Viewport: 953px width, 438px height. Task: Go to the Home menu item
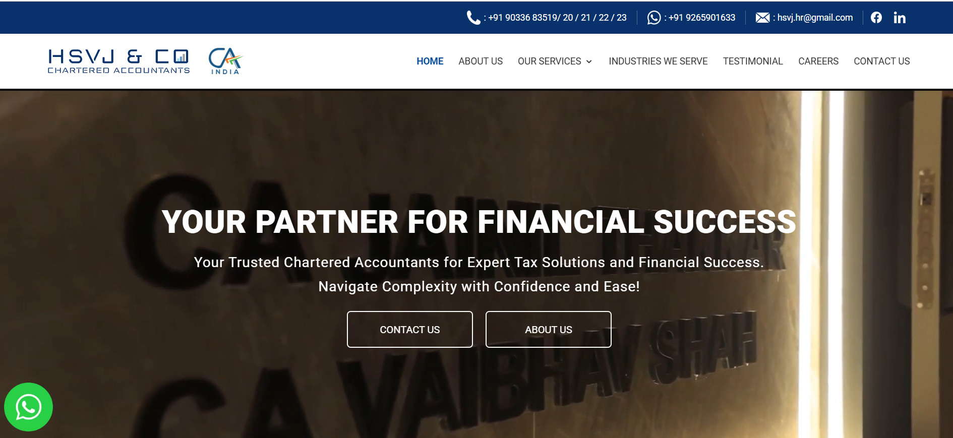430,61
